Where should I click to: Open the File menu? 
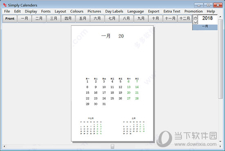(7, 11)
